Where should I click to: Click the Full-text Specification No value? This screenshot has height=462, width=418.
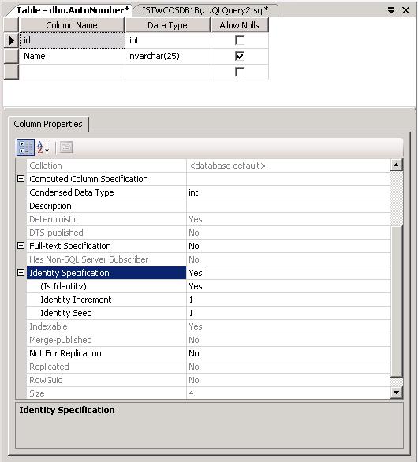click(289, 246)
